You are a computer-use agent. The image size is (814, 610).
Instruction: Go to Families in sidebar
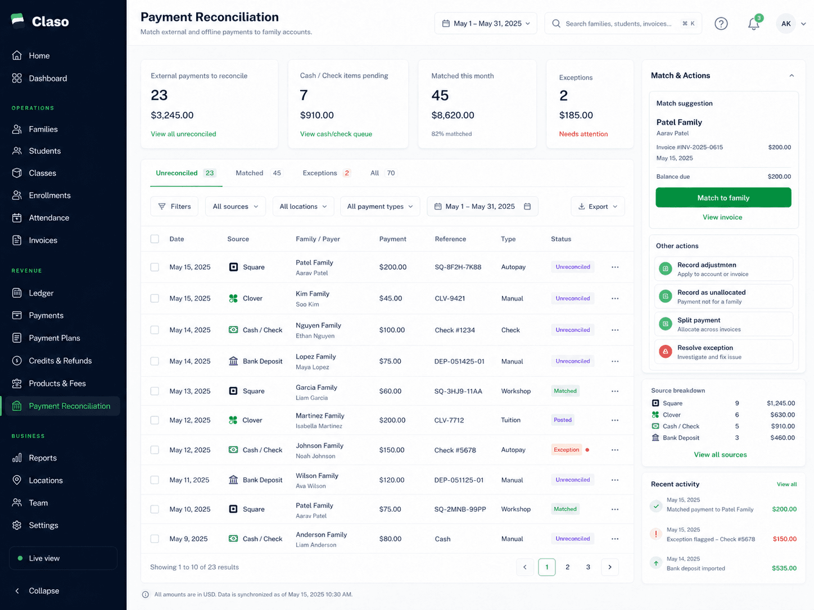[43, 129]
